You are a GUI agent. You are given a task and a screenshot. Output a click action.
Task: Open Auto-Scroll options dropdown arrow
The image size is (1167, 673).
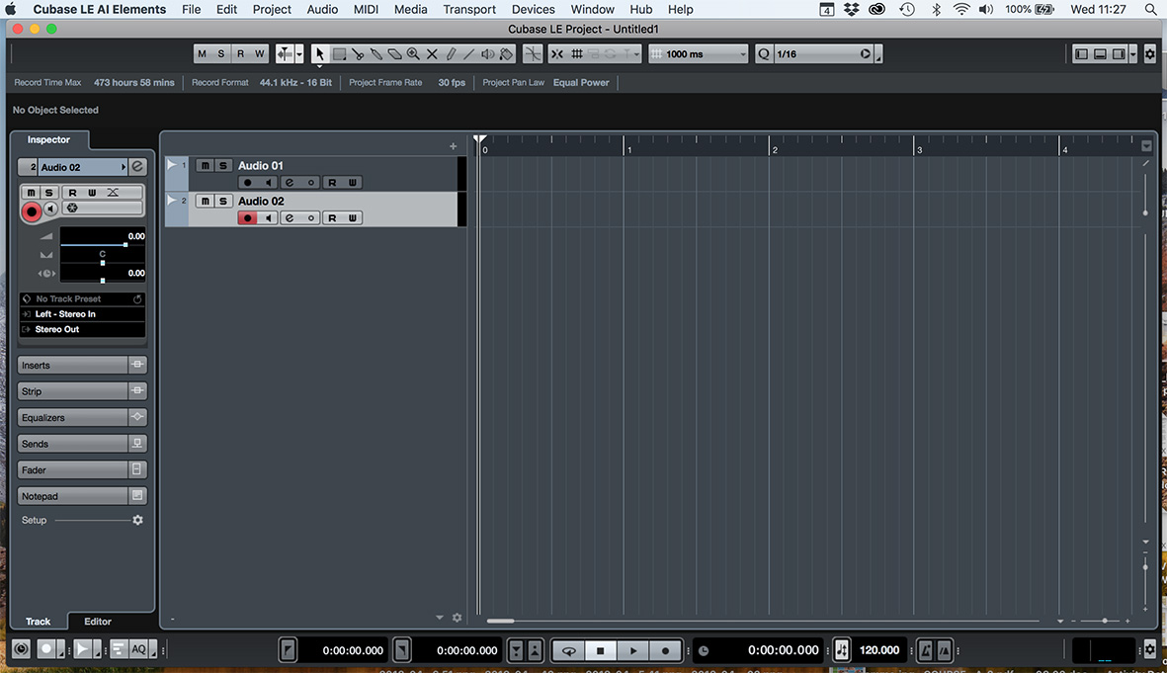pyautogui.click(x=299, y=54)
